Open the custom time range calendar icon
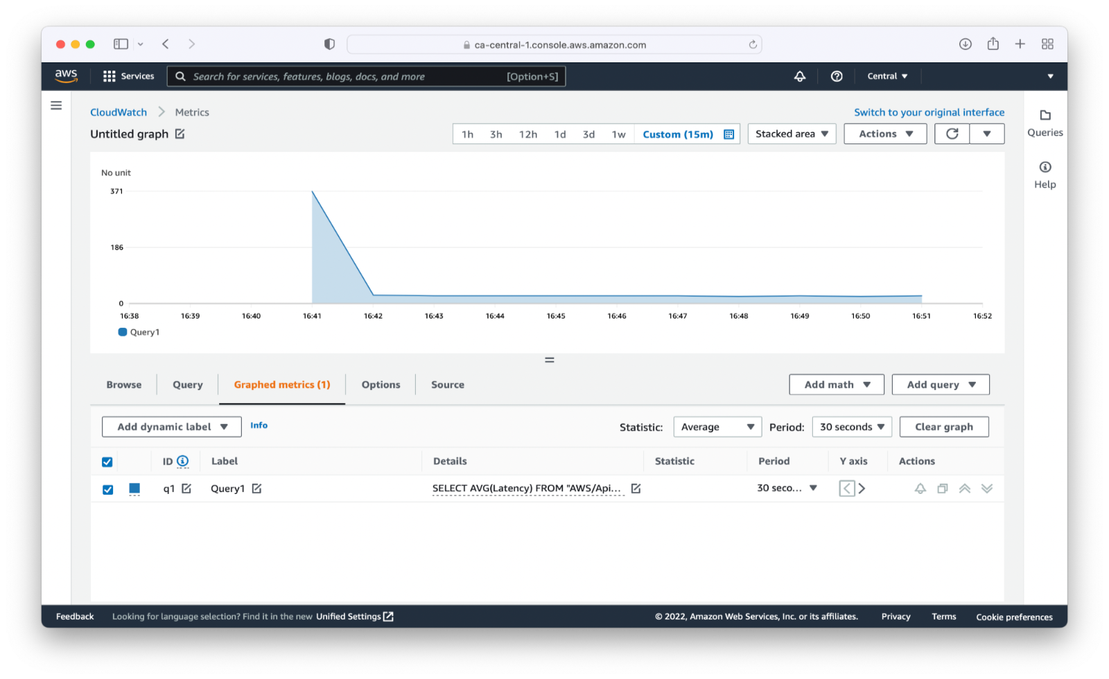This screenshot has height=679, width=1109. coord(729,134)
